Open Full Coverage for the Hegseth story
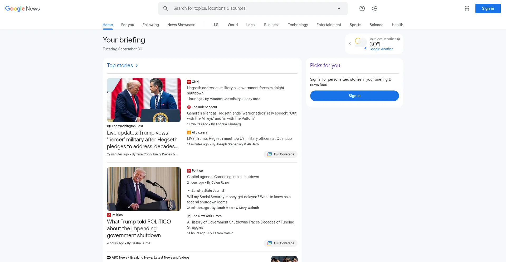The width and height of the screenshot is (506, 262). [280, 154]
